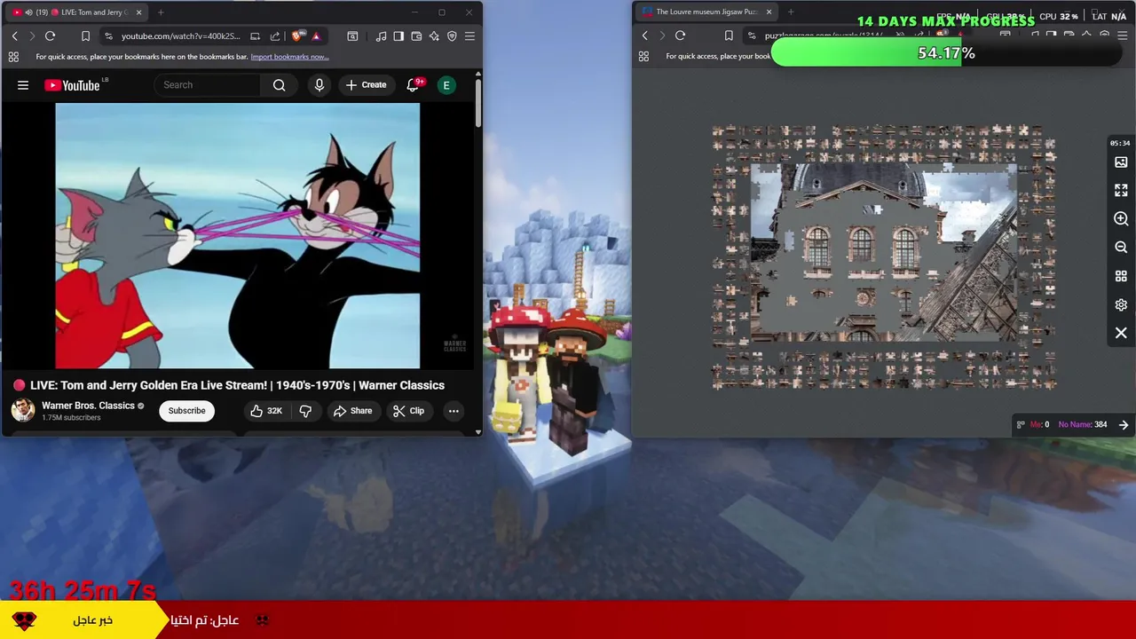Open the Create button

[366, 85]
